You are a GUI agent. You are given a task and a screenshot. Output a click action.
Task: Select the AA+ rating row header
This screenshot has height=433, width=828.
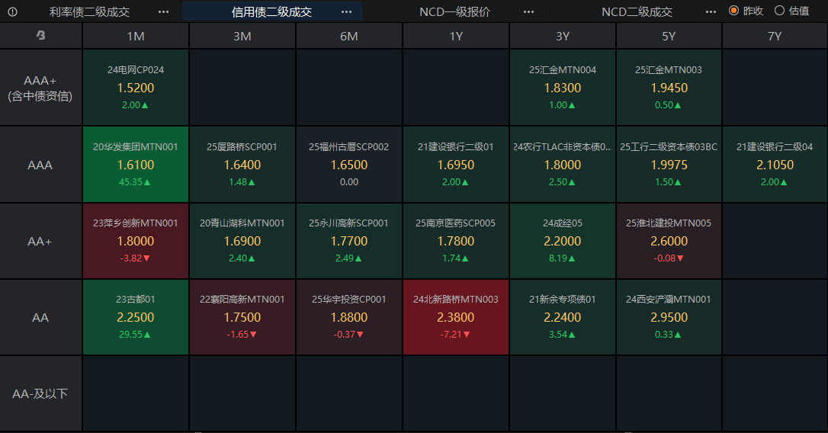40,241
